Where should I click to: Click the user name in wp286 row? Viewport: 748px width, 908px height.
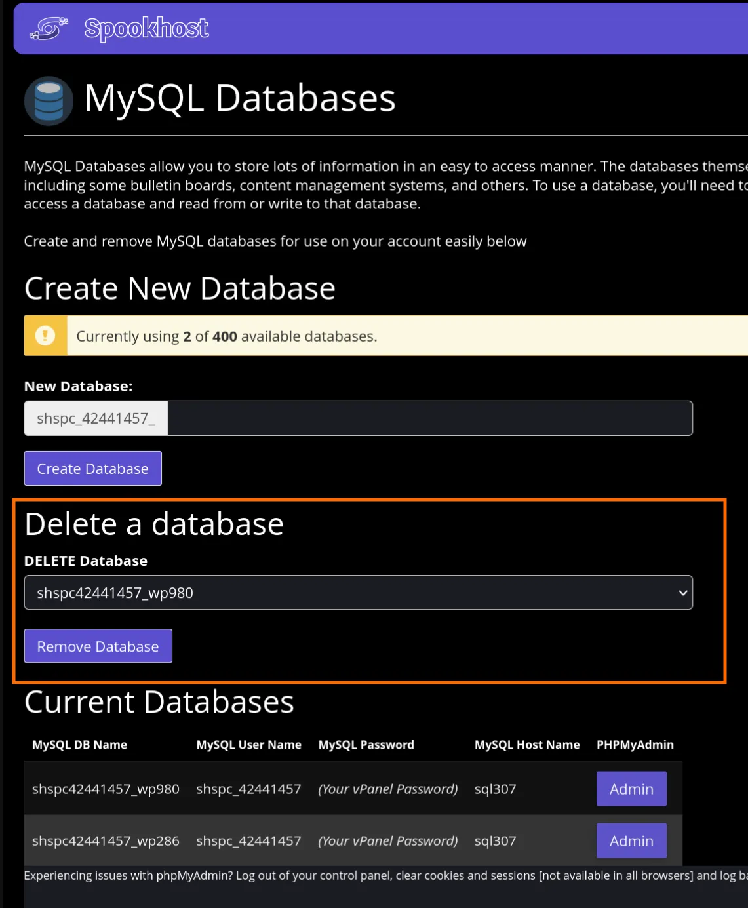pyautogui.click(x=248, y=840)
